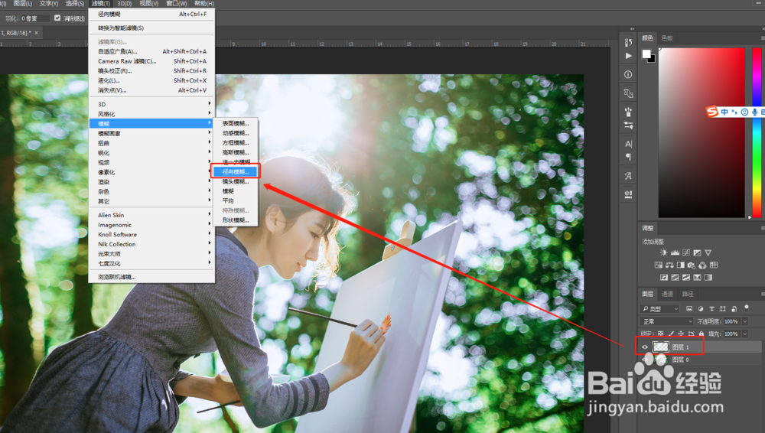Open the 填充 fill slider arrow
The width and height of the screenshot is (765, 433).
pos(745,334)
